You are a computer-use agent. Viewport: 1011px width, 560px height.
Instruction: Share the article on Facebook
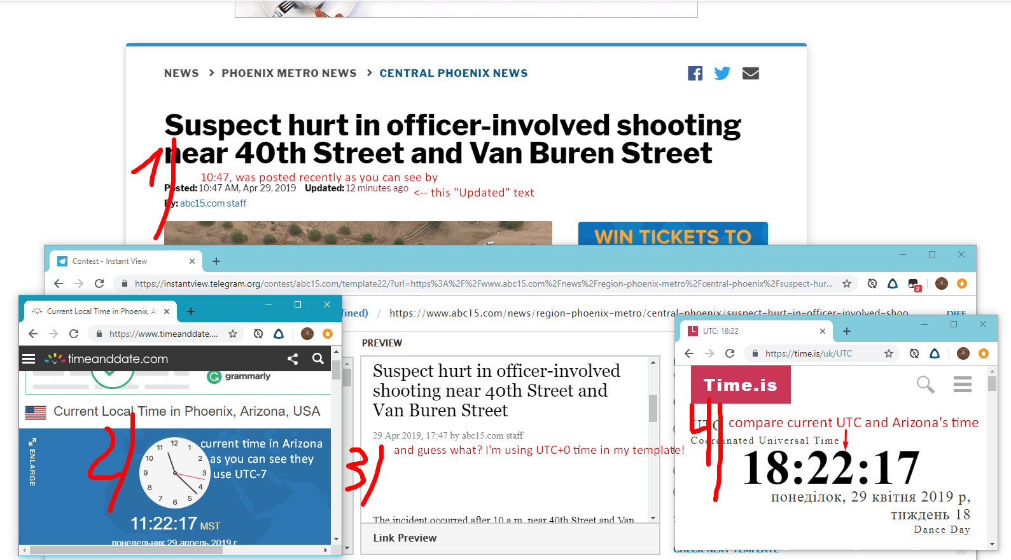tap(695, 73)
